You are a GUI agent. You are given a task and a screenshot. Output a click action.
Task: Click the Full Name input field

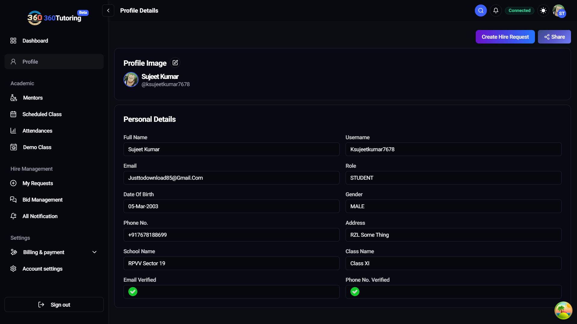tap(231, 149)
